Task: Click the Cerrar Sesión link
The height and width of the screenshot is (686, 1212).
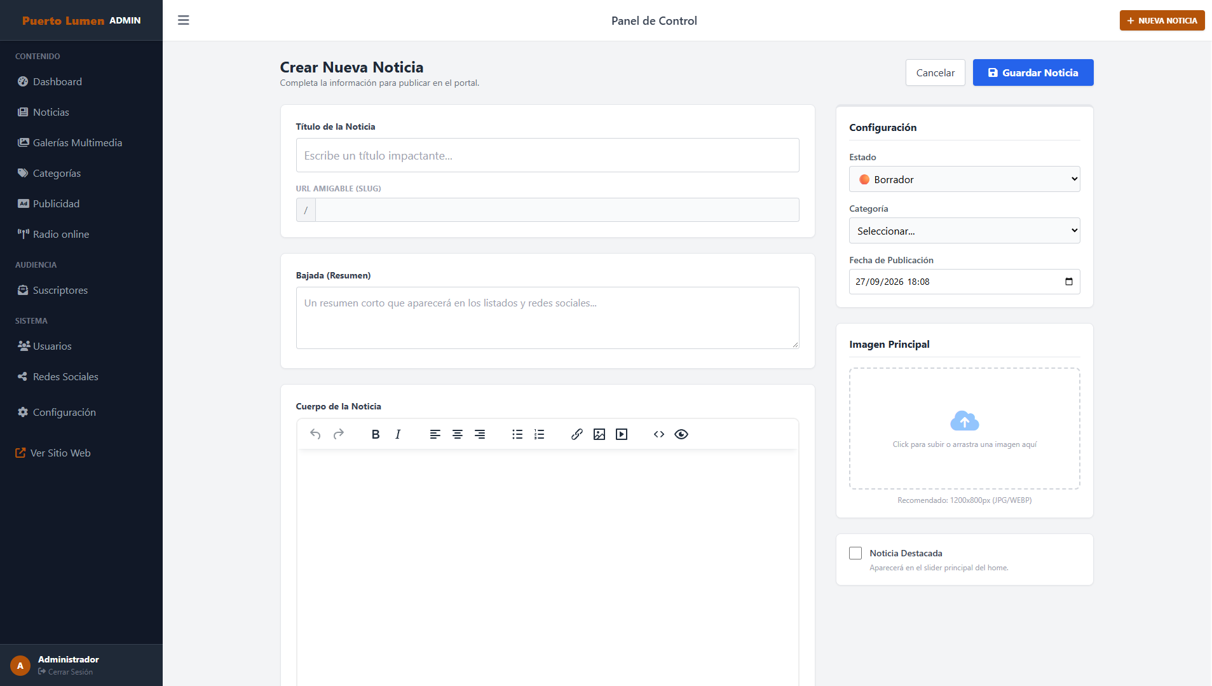Action: tap(65, 672)
